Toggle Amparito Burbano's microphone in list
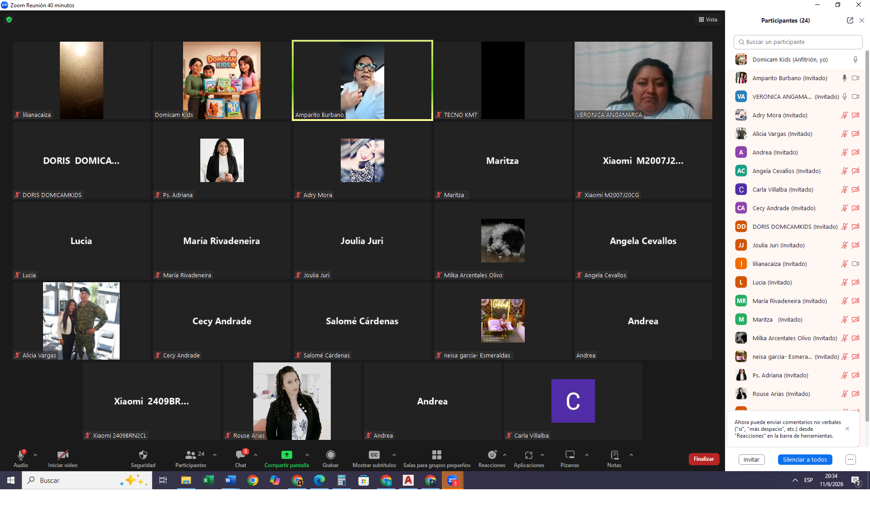Screen dimensions: 870x516 [x=845, y=78]
